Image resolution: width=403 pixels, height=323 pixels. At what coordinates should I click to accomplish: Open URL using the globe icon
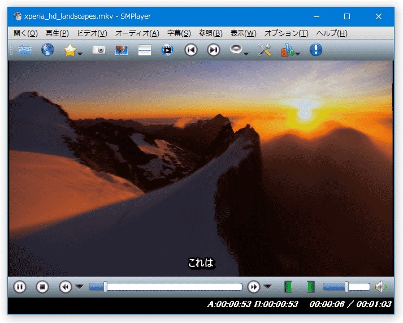point(47,50)
